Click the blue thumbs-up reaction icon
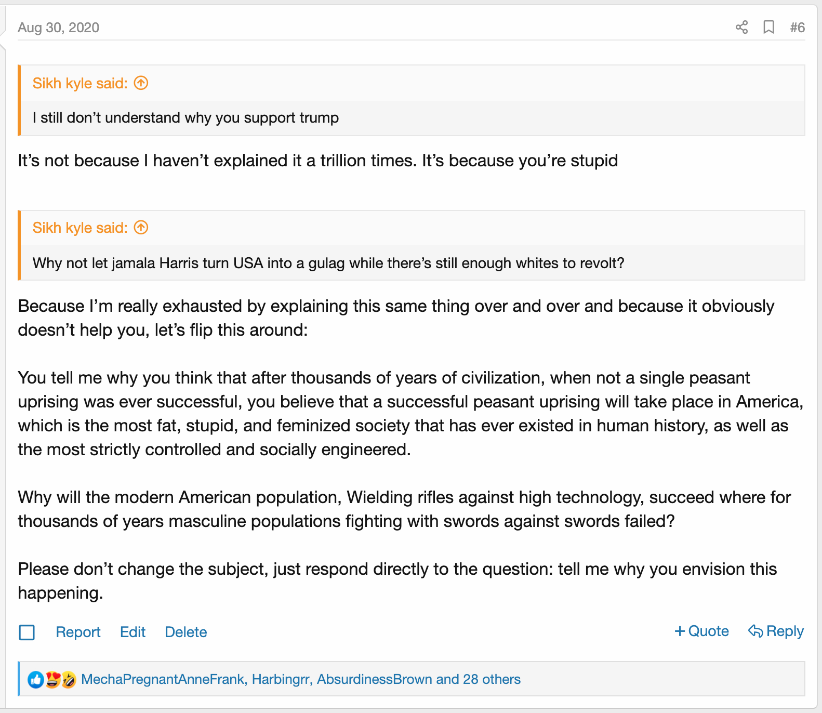The height and width of the screenshot is (713, 822). click(x=35, y=680)
